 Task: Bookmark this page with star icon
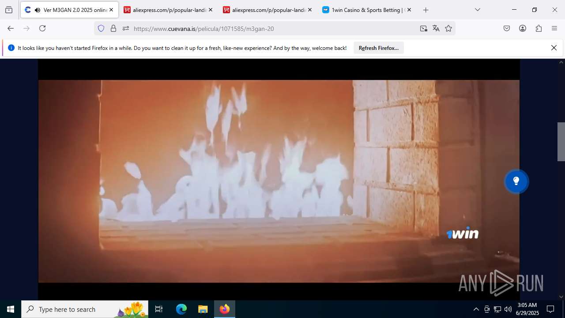tap(448, 28)
